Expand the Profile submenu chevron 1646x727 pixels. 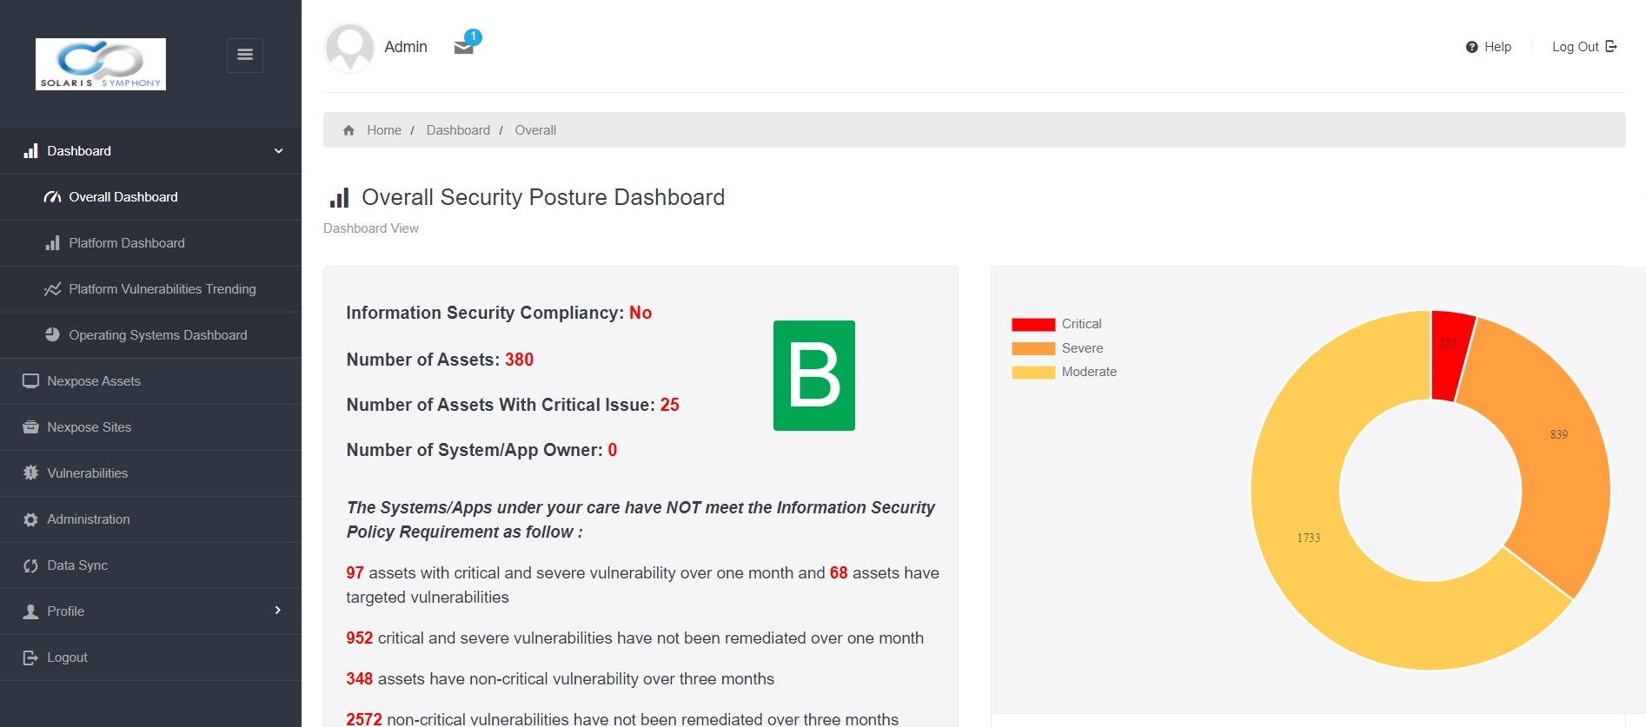tap(278, 611)
